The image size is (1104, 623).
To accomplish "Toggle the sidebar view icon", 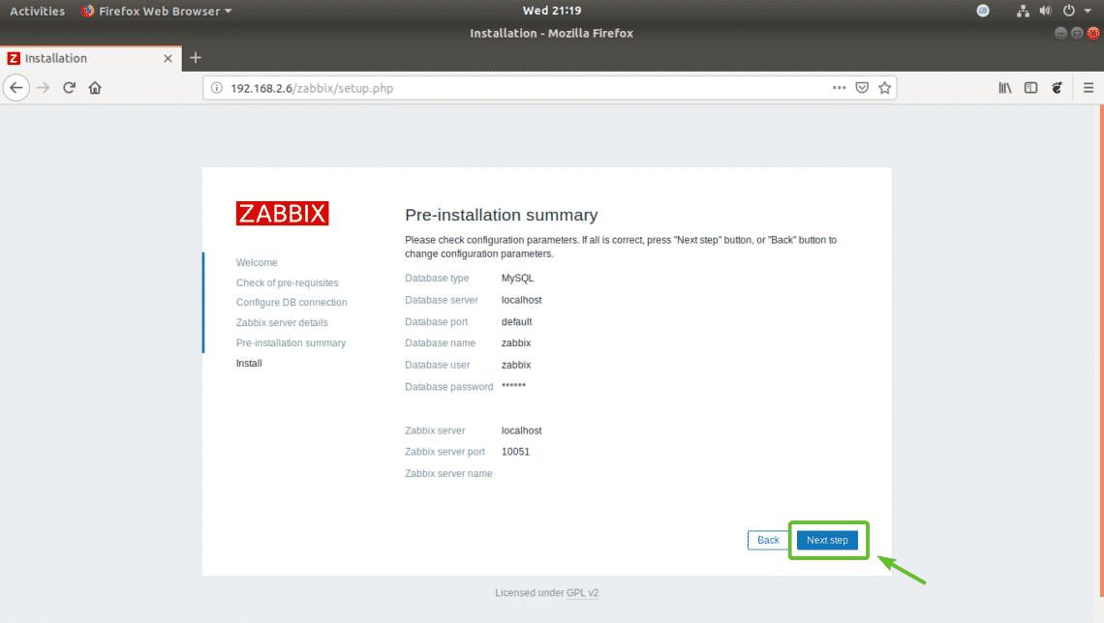I will point(1030,88).
